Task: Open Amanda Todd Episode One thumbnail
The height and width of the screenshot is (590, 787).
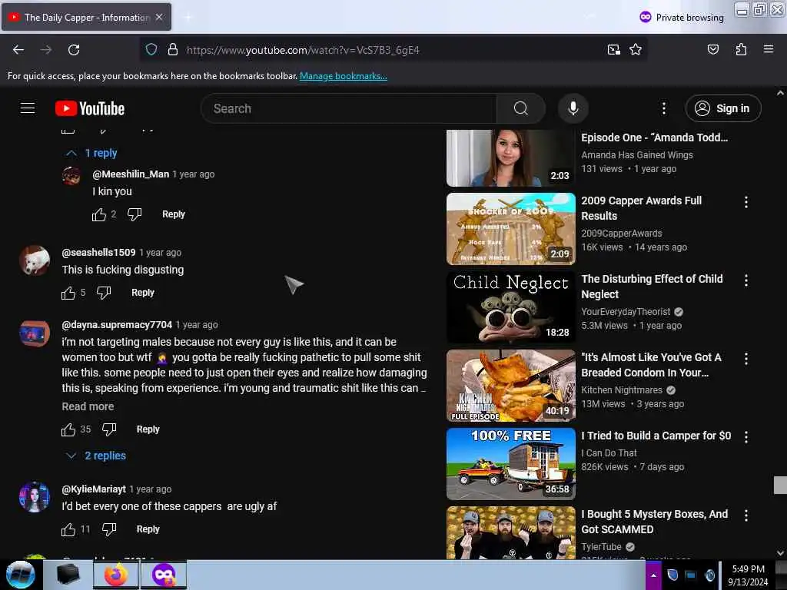Action: pyautogui.click(x=510, y=158)
